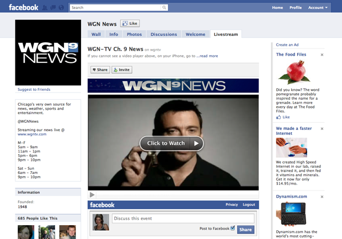
Task: Click the Discuss this event input field
Action: click(x=183, y=218)
